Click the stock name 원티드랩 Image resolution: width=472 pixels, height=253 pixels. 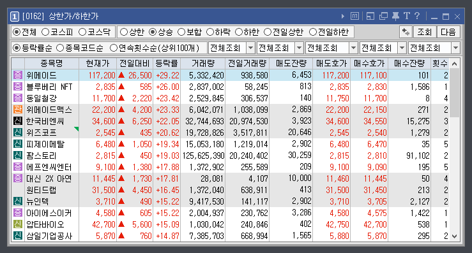coord(42,190)
